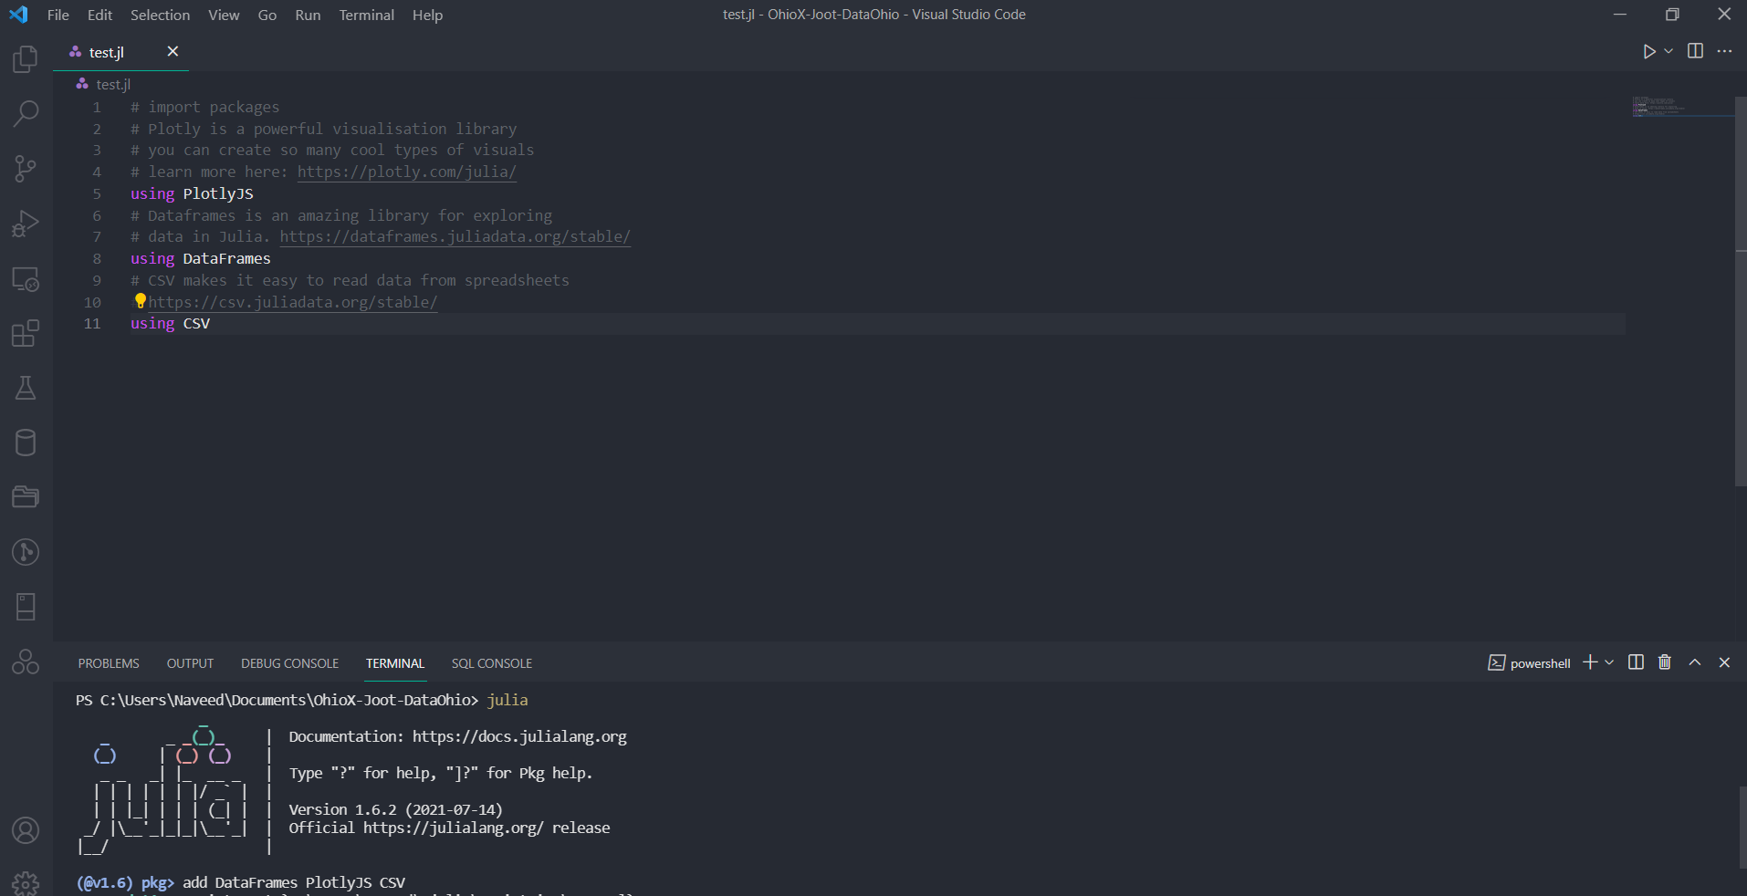The width and height of the screenshot is (1747, 896).
Task: Open the Run and Debug view
Action: pyautogui.click(x=26, y=224)
